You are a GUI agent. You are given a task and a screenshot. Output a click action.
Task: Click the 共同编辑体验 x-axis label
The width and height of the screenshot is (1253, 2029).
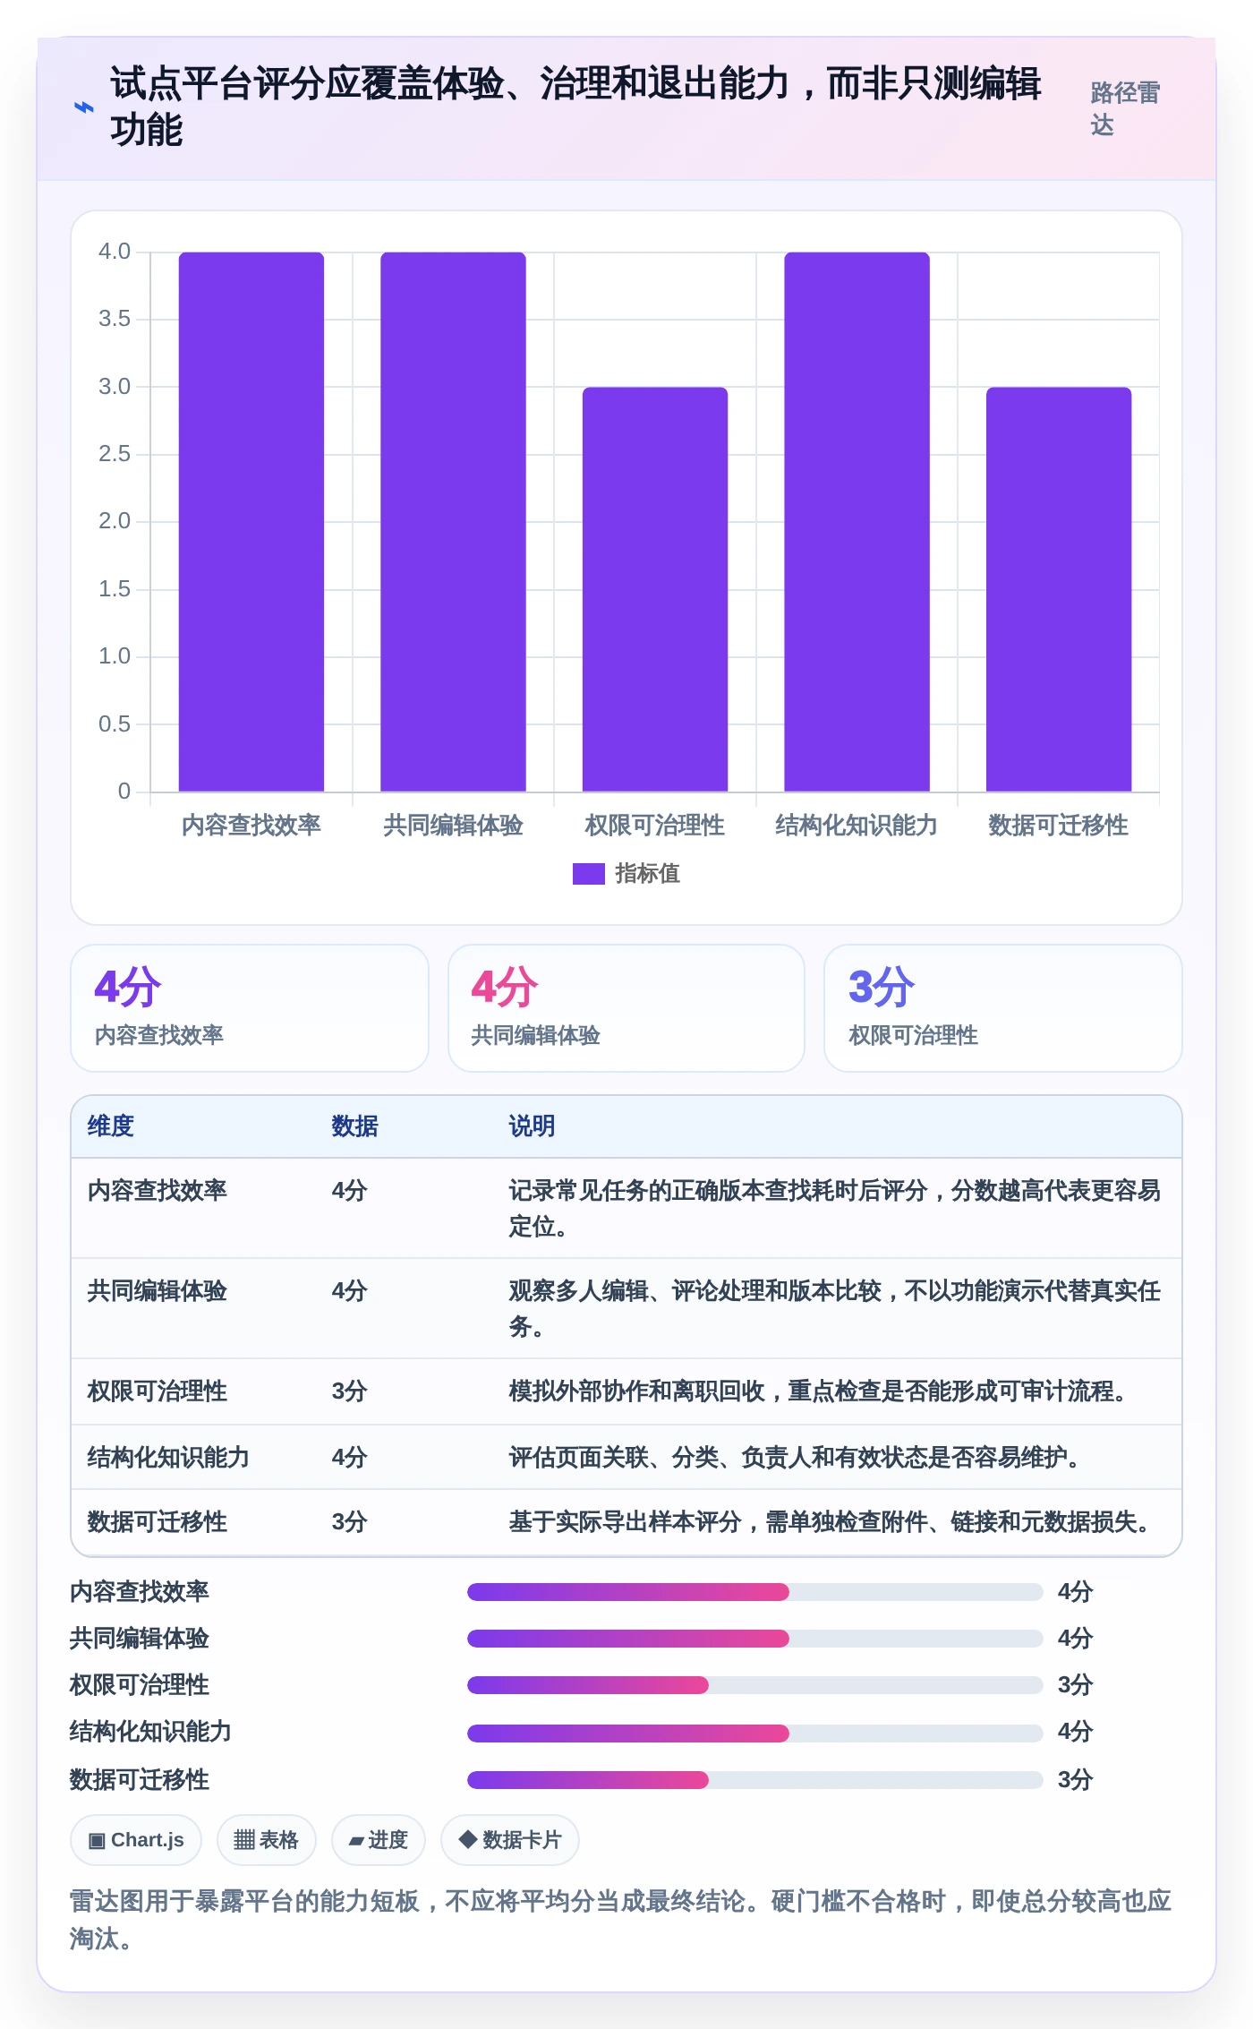pyautogui.click(x=453, y=826)
